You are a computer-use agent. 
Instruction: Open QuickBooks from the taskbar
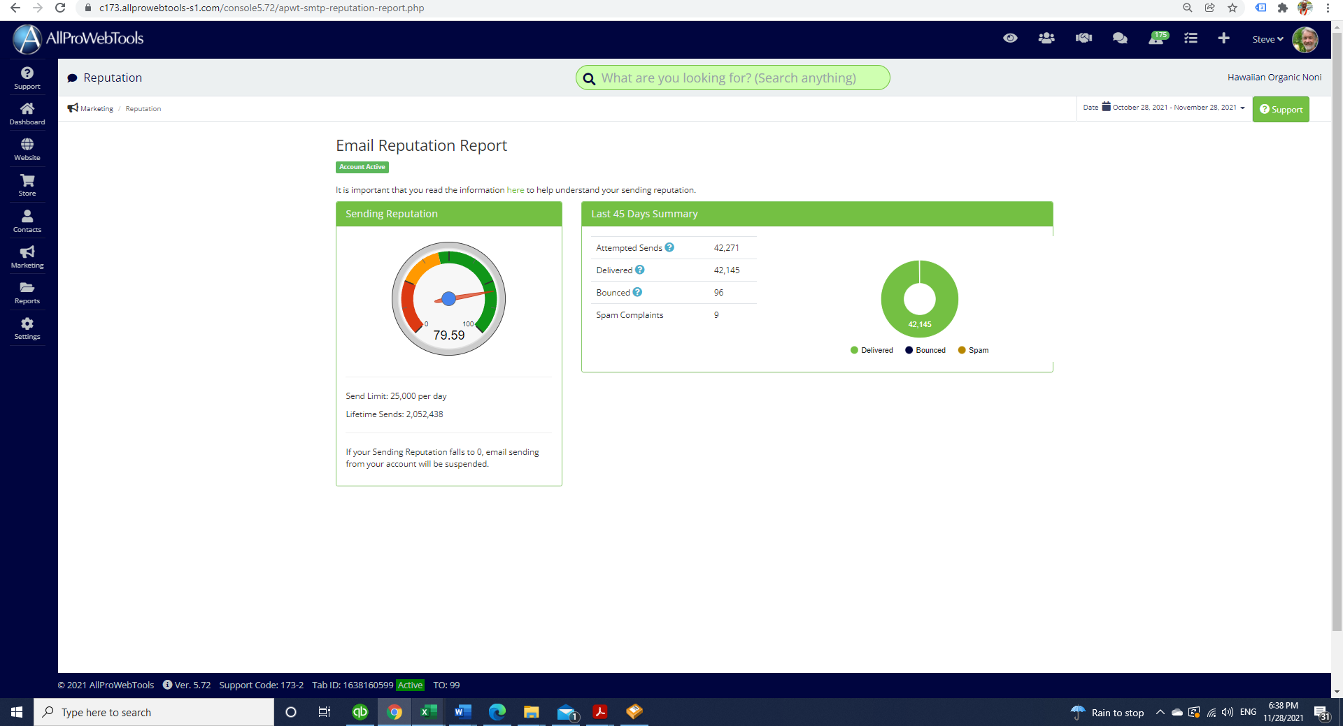[x=360, y=712]
